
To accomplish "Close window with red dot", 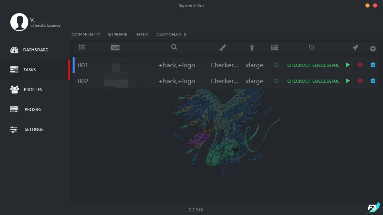I will pos(375,5).
